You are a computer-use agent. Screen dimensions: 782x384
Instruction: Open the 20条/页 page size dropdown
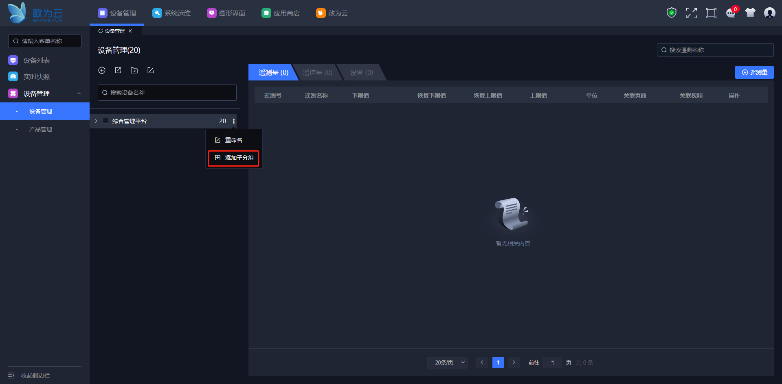(448, 362)
